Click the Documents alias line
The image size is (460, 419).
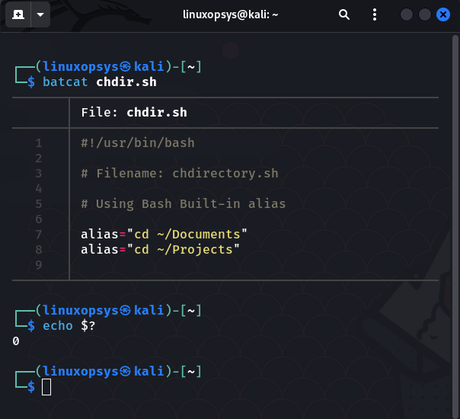(x=164, y=234)
